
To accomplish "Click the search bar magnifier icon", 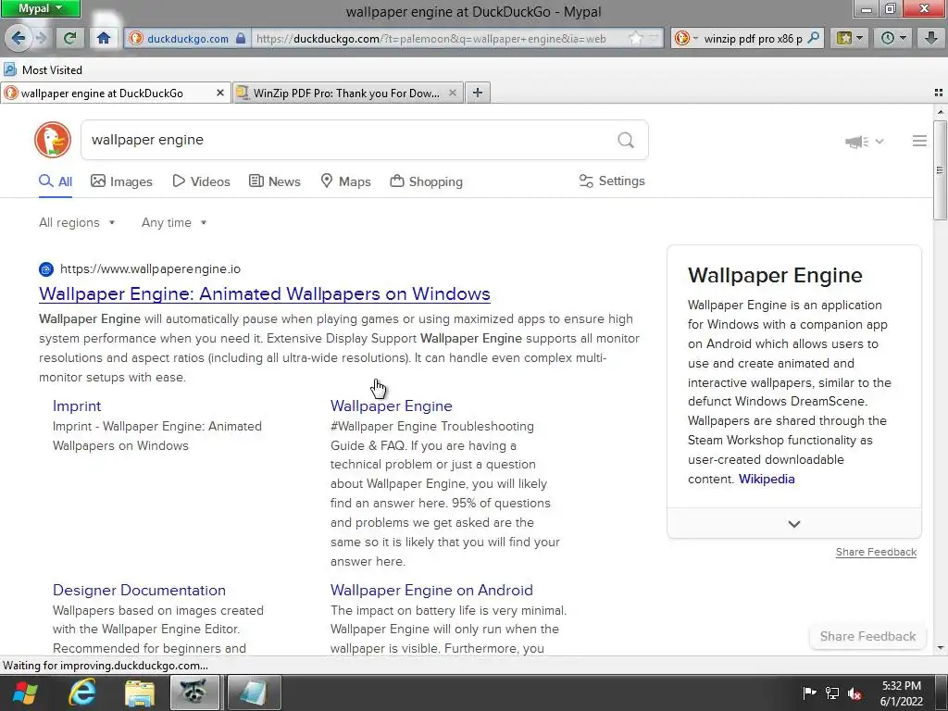I will [813, 38].
